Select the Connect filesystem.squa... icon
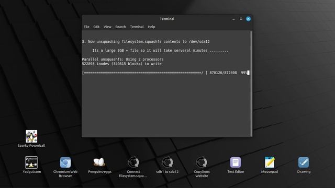The height and width of the screenshot is (188, 335). (133, 162)
